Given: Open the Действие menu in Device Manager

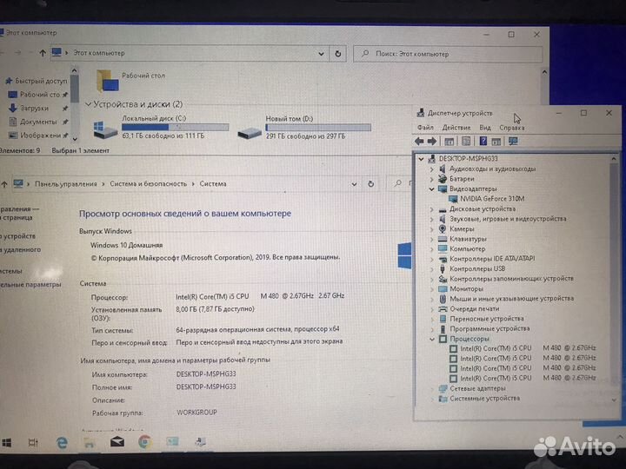Looking at the screenshot, I should 456,128.
